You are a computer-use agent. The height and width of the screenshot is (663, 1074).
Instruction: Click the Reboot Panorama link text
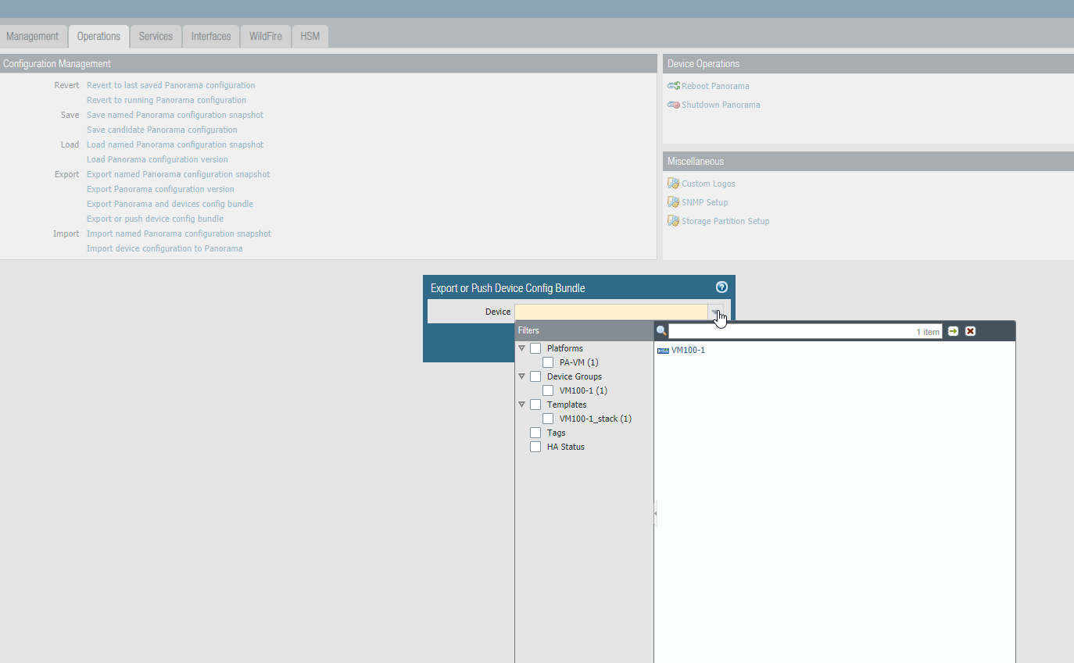tap(715, 86)
